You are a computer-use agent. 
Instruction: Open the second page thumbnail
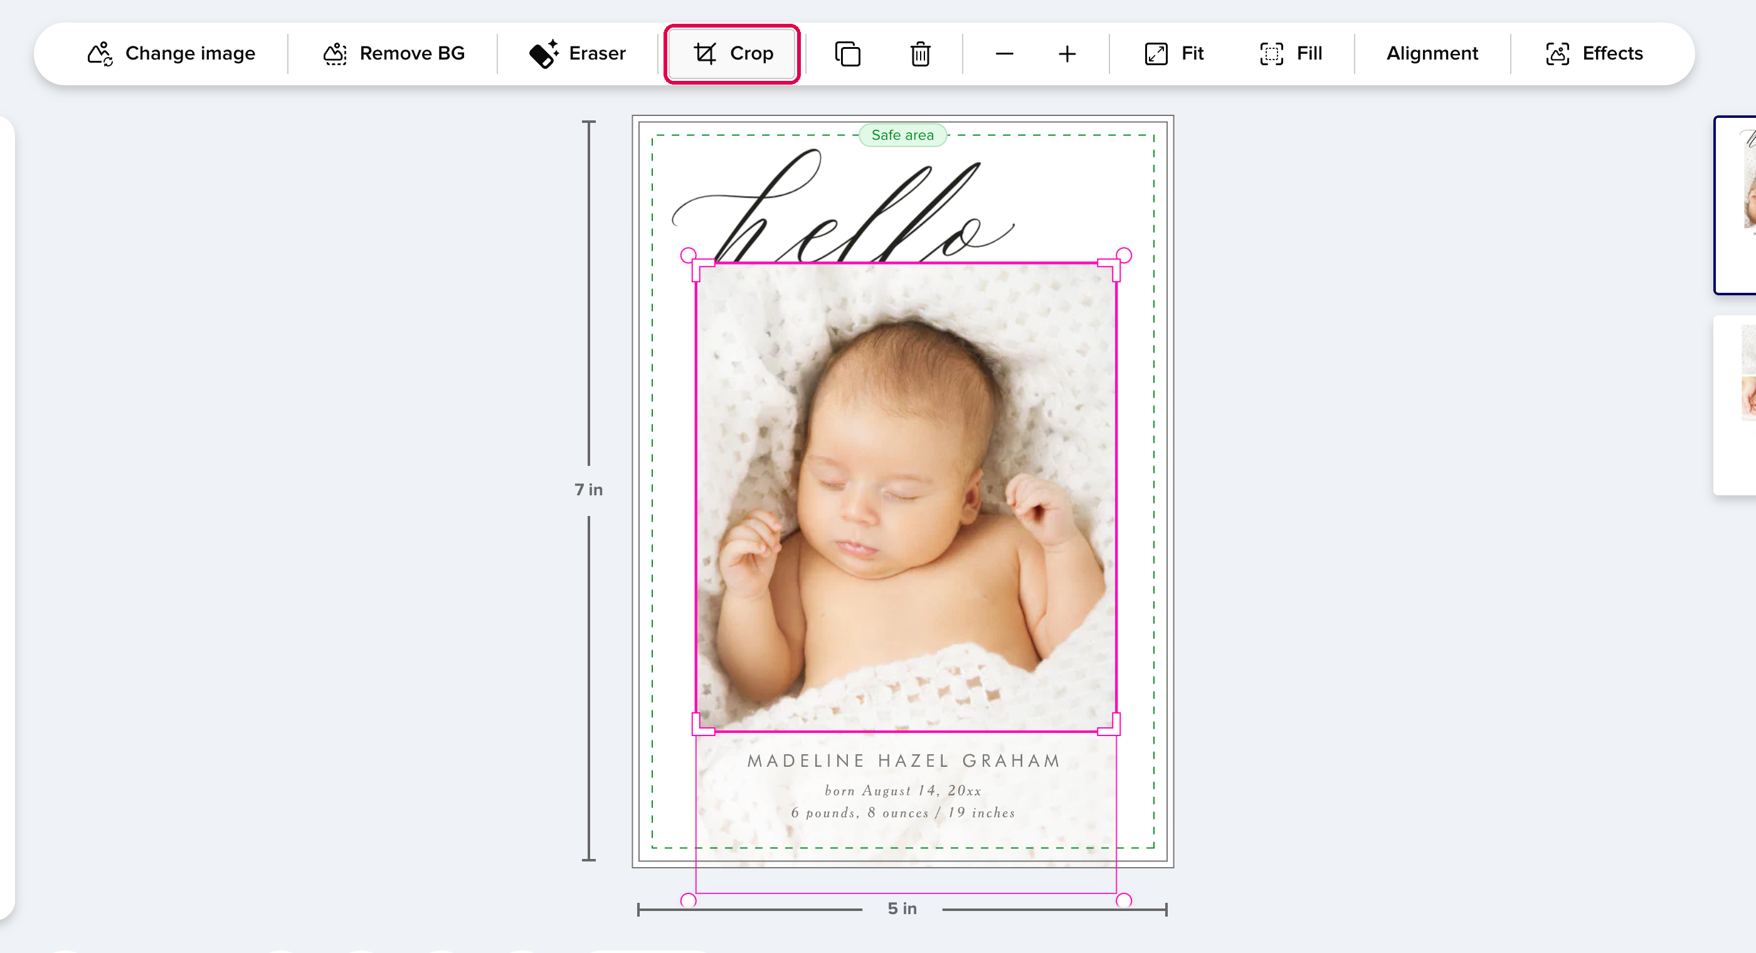point(1735,405)
